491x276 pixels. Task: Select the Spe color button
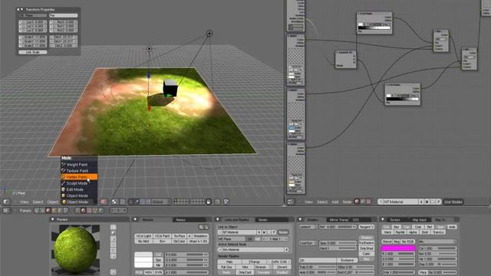[x=159, y=260]
